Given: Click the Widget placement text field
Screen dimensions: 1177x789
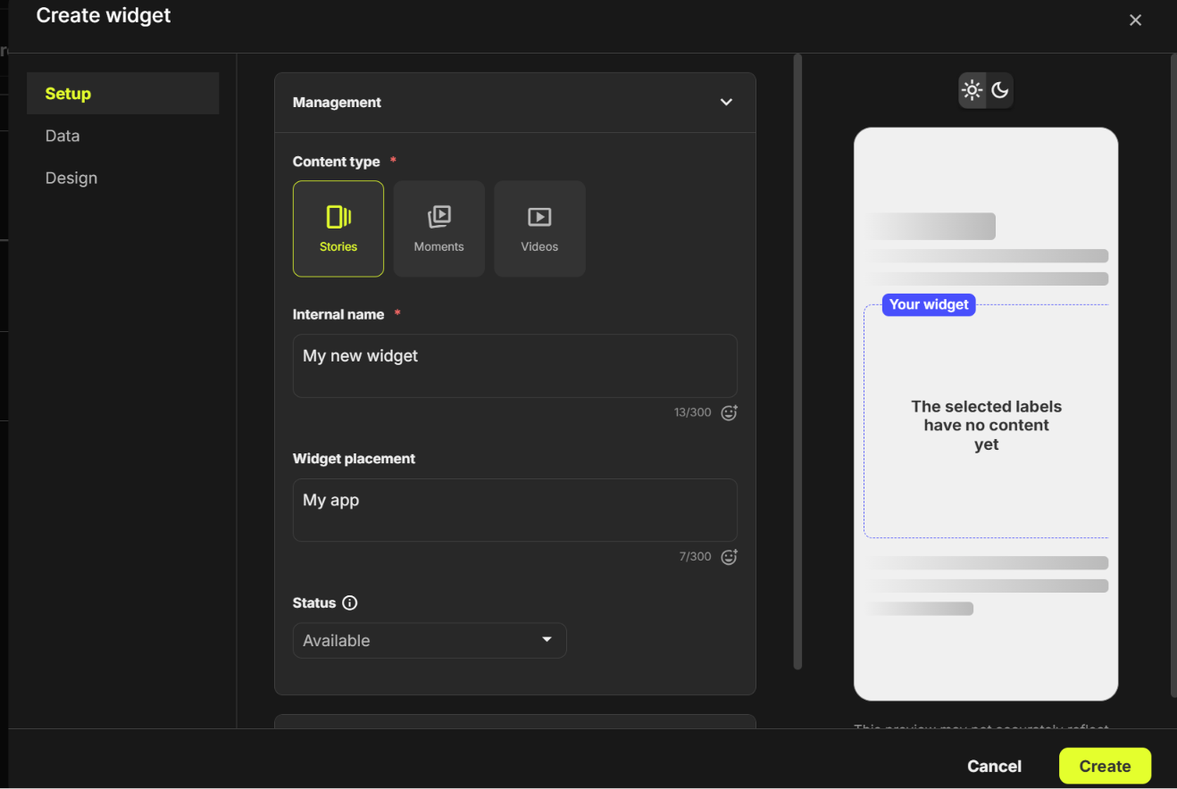Looking at the screenshot, I should [x=515, y=510].
